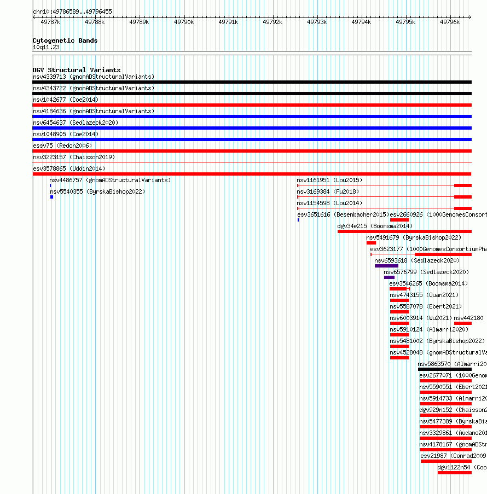Open dgv929n152 (Chaisson) label
The image size is (487, 494).
(x=453, y=410)
